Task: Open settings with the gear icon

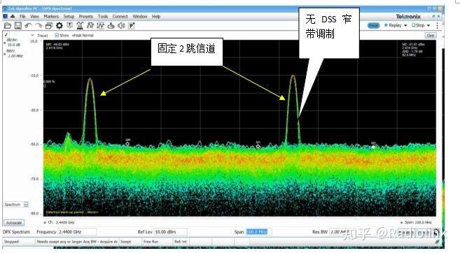Action: pos(60,26)
